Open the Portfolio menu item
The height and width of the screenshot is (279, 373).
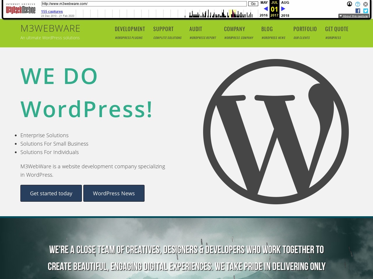click(305, 29)
